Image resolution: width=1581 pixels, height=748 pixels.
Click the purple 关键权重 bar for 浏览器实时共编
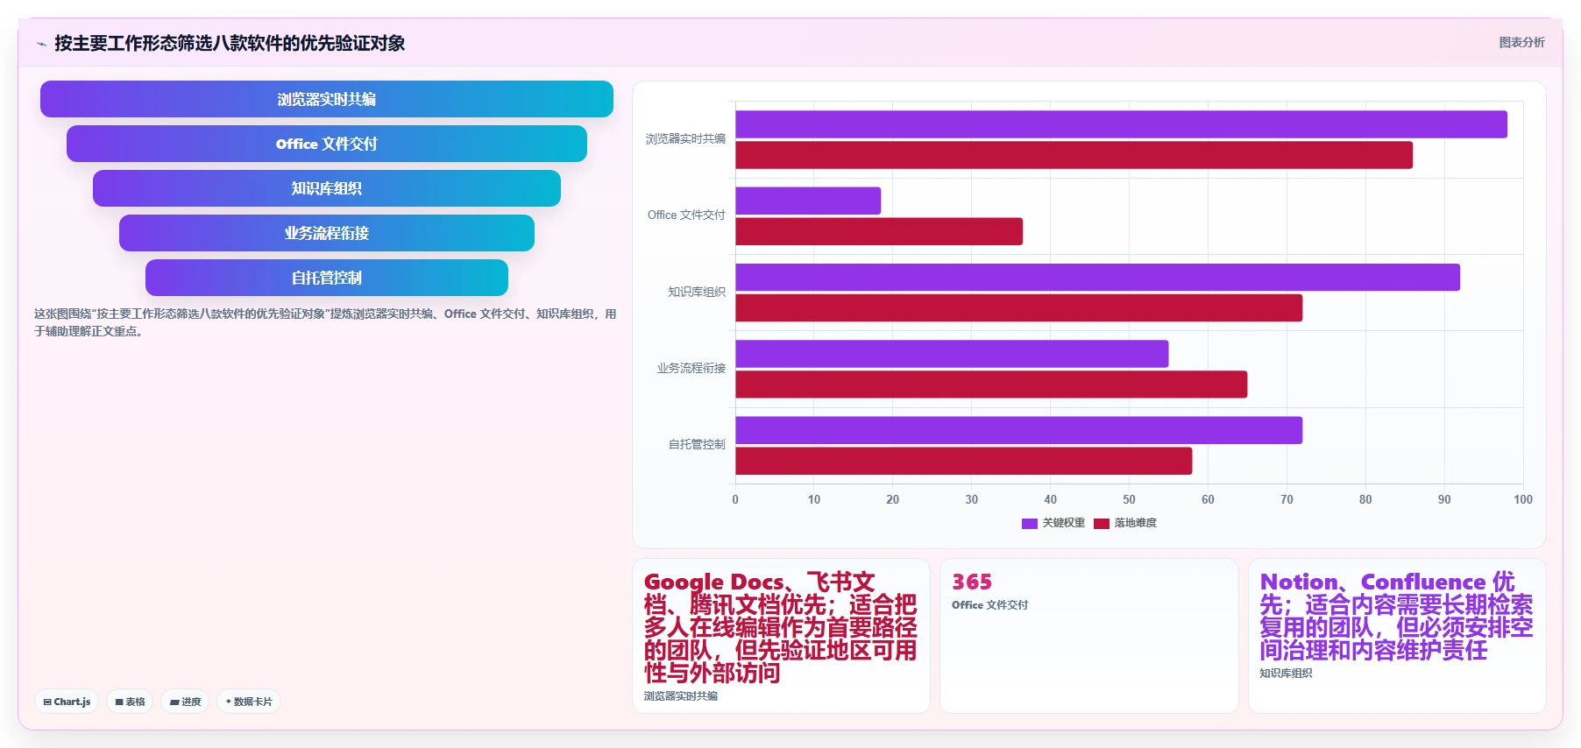1121,124
